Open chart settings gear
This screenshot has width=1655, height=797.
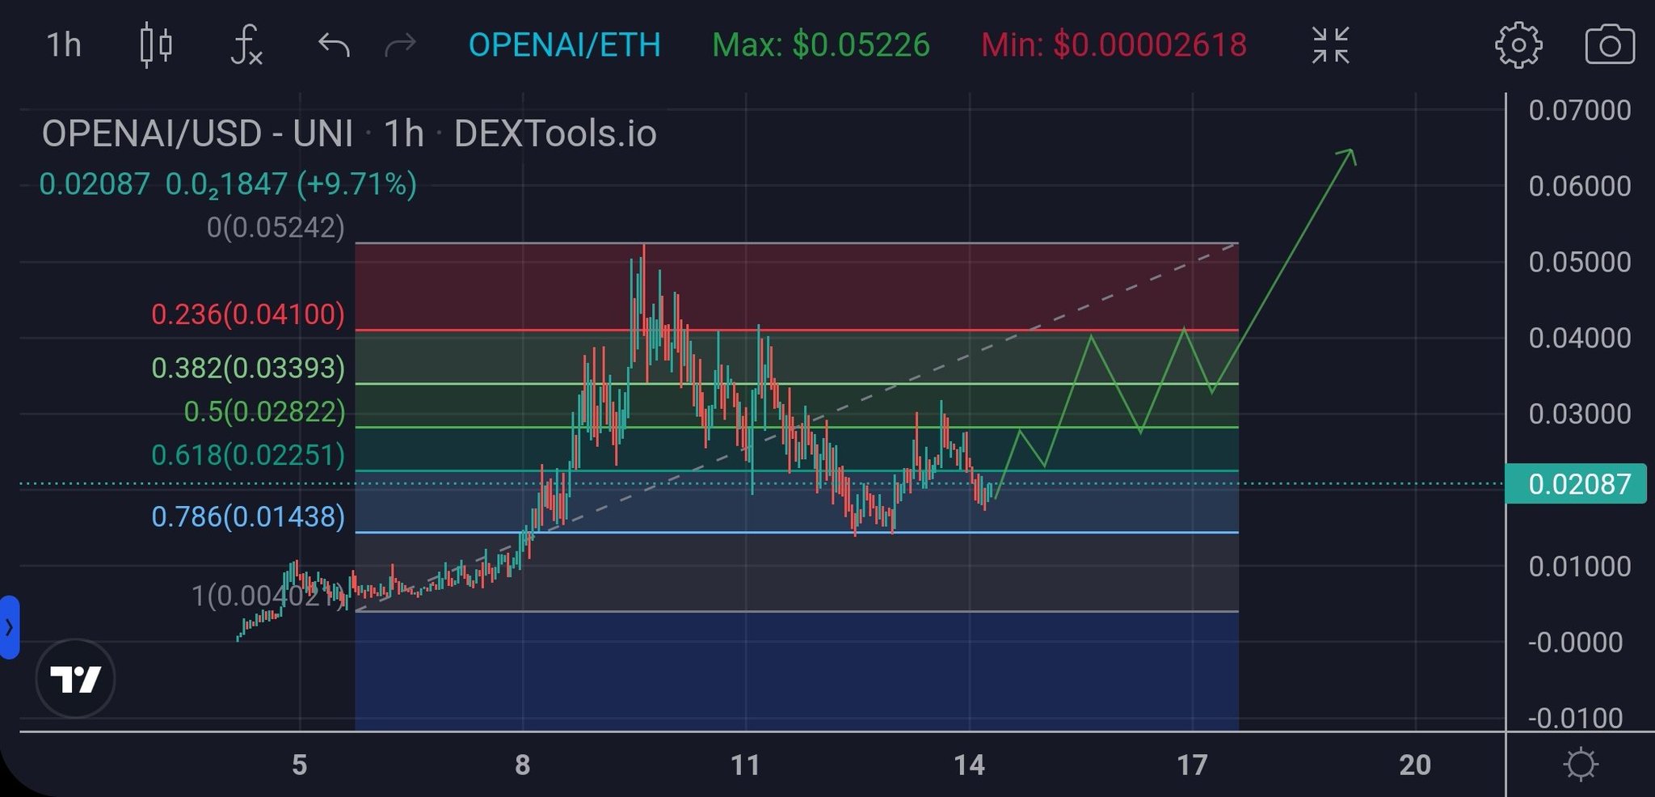coord(1518,45)
